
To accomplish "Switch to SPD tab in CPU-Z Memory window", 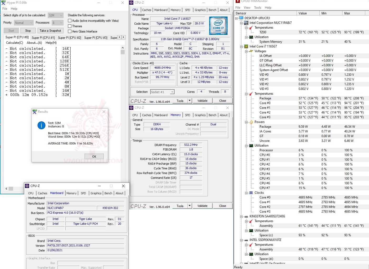I will [x=188, y=115].
